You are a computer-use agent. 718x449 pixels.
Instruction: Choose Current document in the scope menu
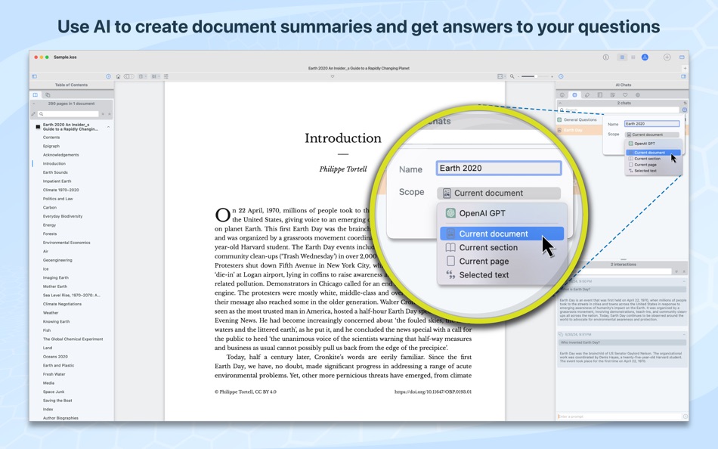tap(502, 234)
